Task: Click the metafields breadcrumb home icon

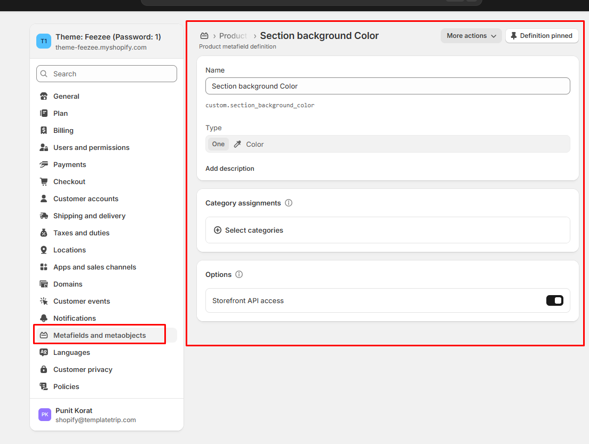Action: [204, 36]
